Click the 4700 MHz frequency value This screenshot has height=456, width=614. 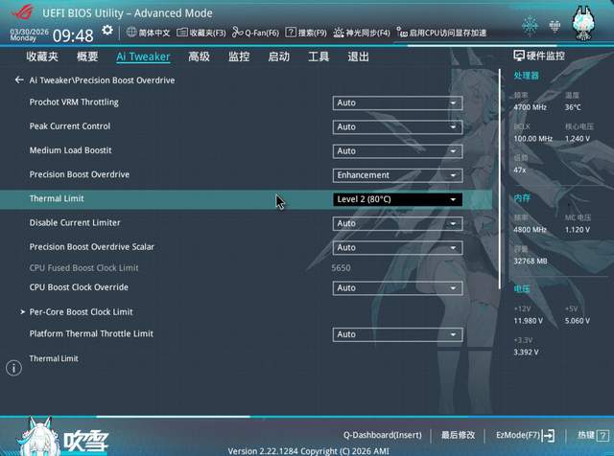pyautogui.click(x=530, y=107)
